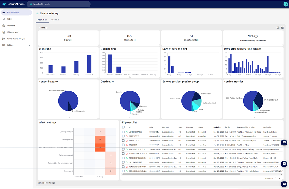Go to Shipments in the sidebar

click(16, 26)
